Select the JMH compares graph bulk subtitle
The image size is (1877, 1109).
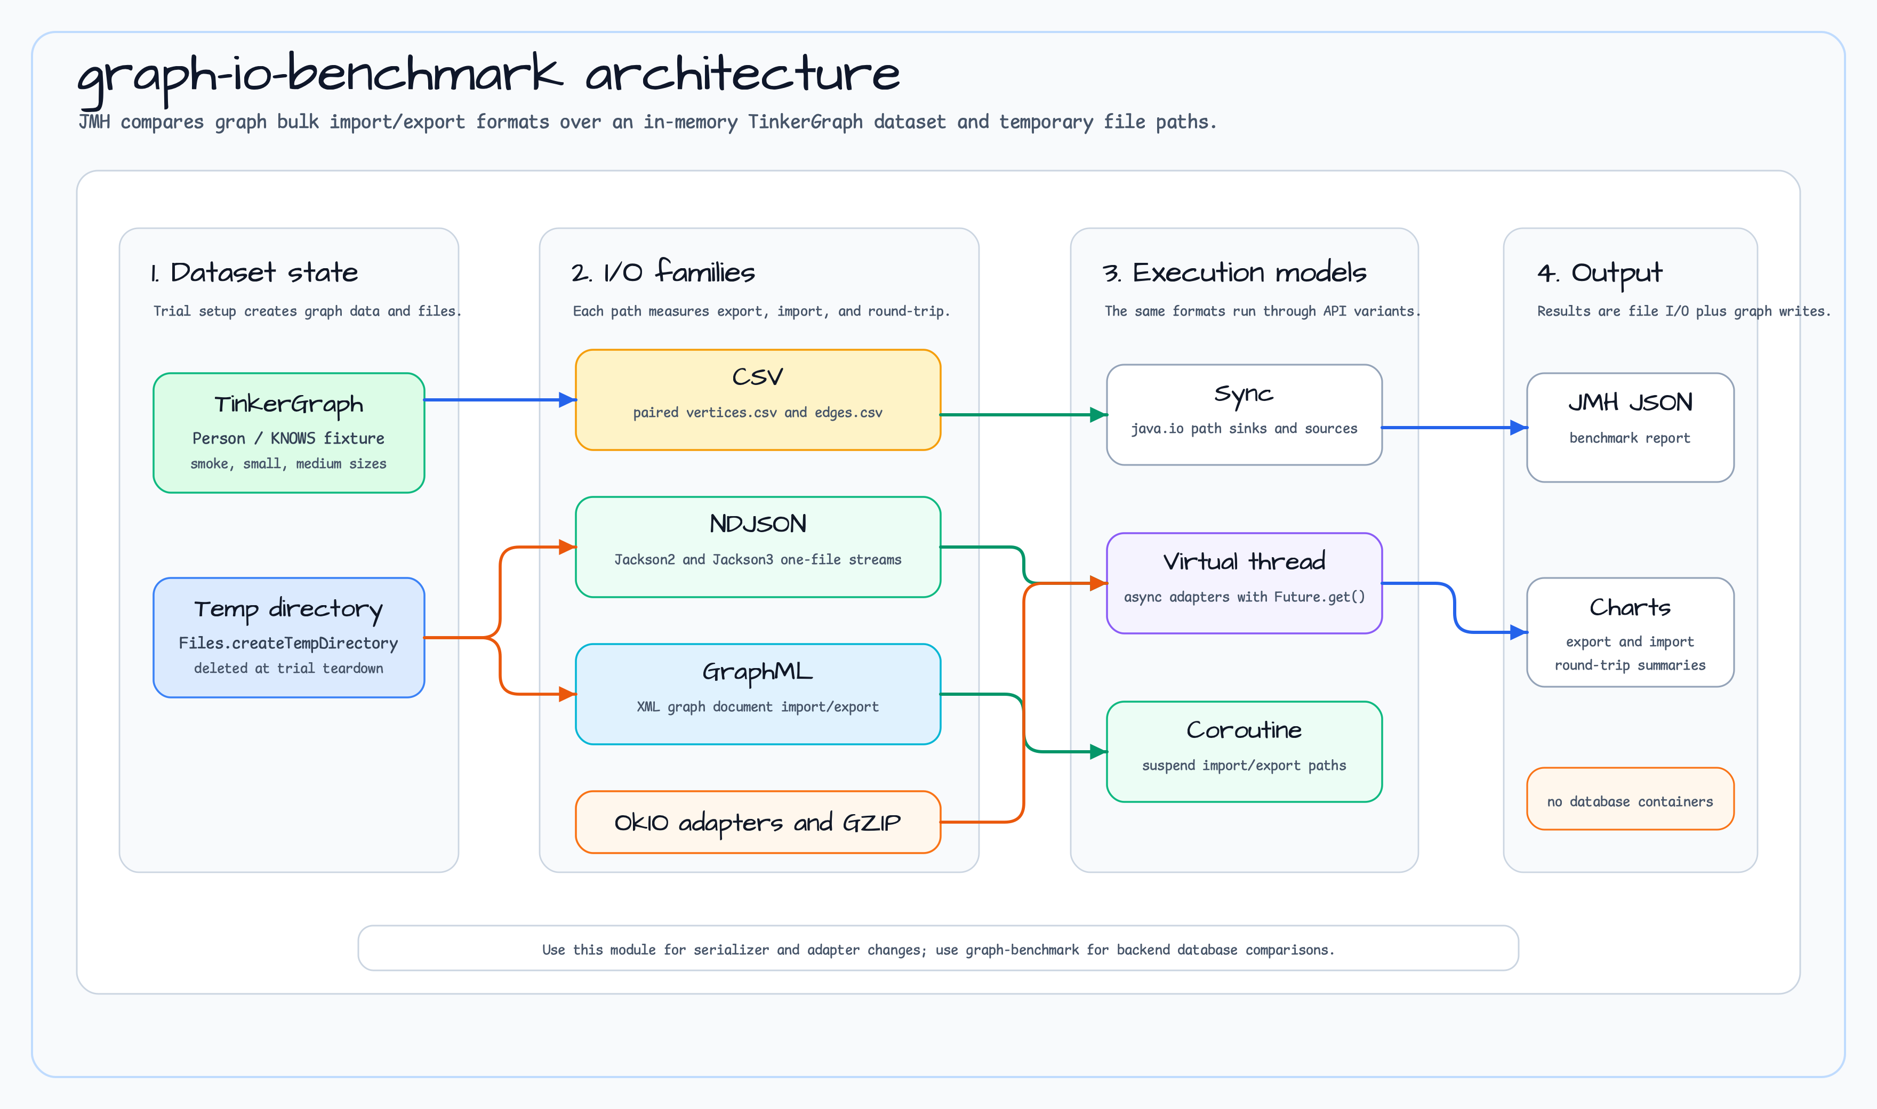click(x=647, y=122)
